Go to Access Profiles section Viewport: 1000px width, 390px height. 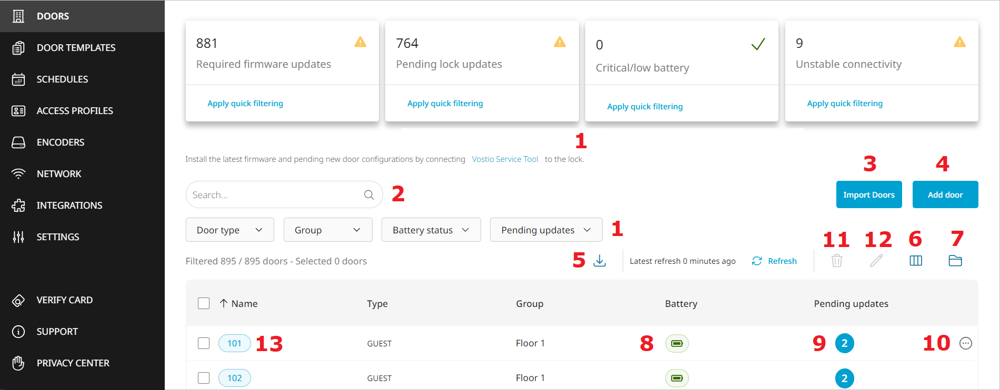click(75, 111)
